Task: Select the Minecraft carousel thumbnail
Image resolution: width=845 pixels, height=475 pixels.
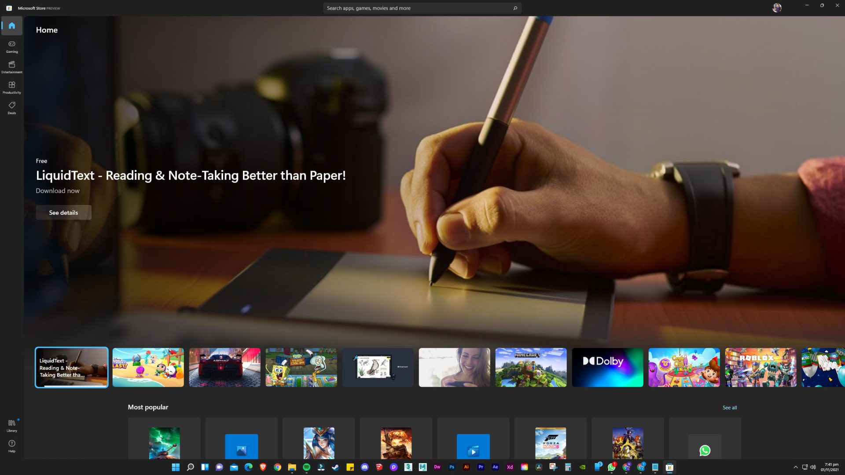Action: click(x=531, y=368)
